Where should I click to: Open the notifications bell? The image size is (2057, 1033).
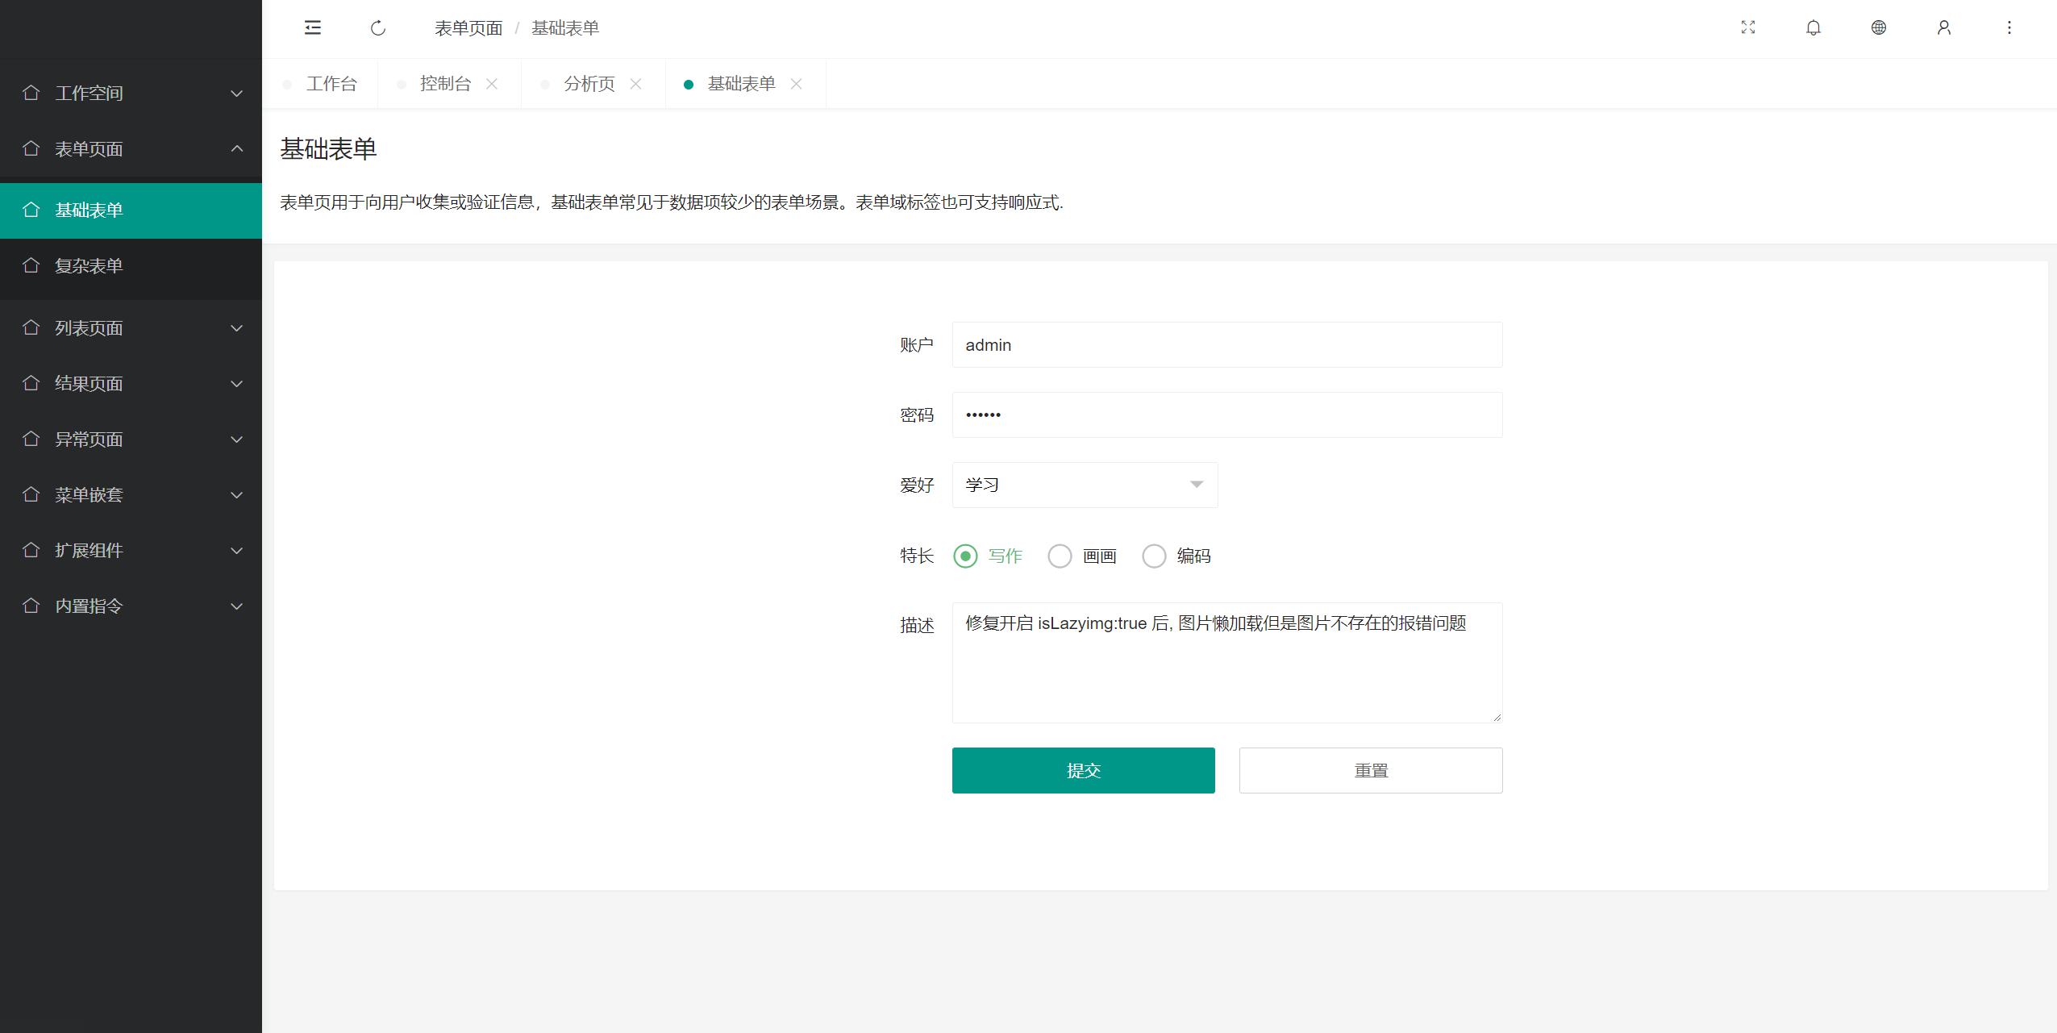pyautogui.click(x=1813, y=28)
